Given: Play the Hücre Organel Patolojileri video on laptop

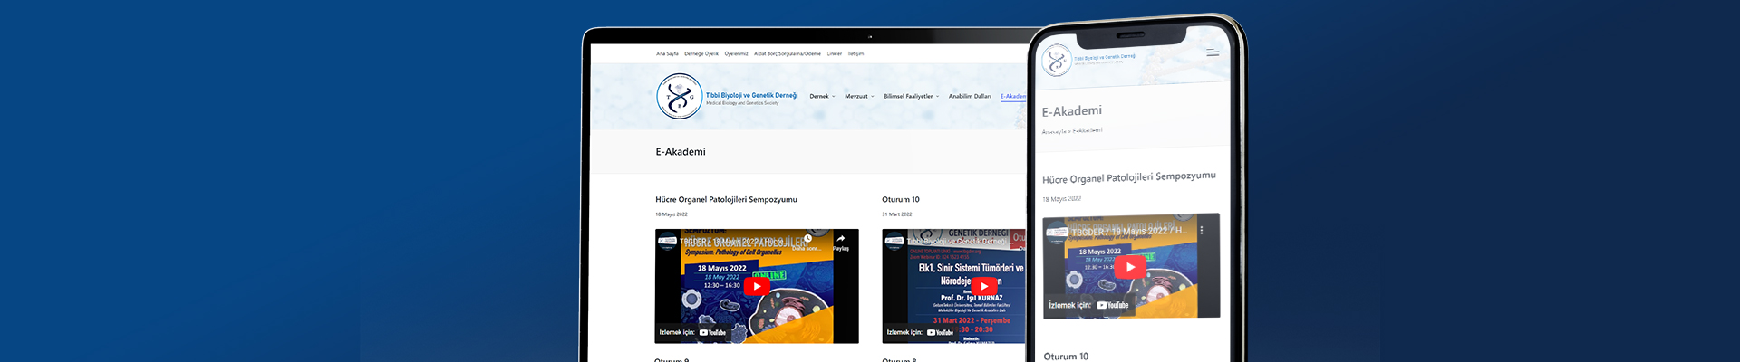Looking at the screenshot, I should pos(757,286).
